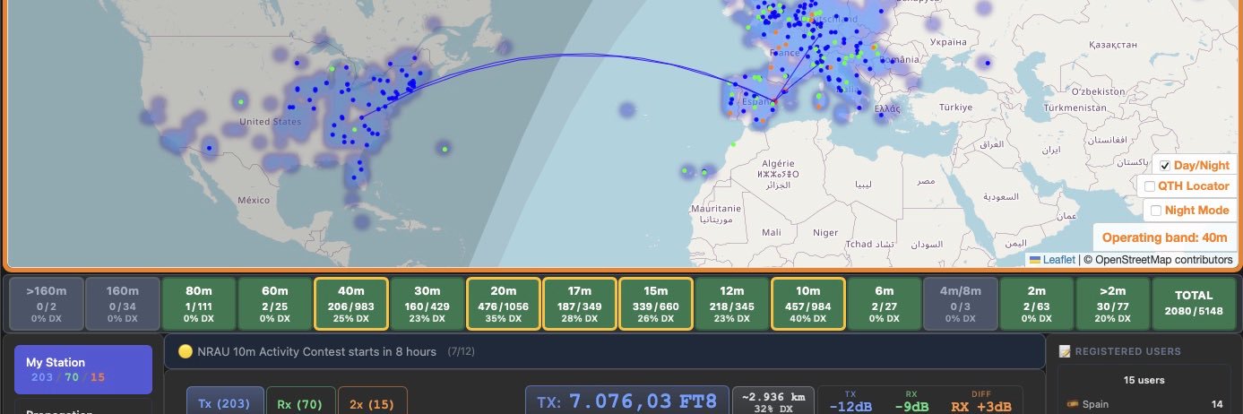This screenshot has height=414, width=1243.
Task: Click the yellow contest status dot
Action: pyautogui.click(x=186, y=351)
